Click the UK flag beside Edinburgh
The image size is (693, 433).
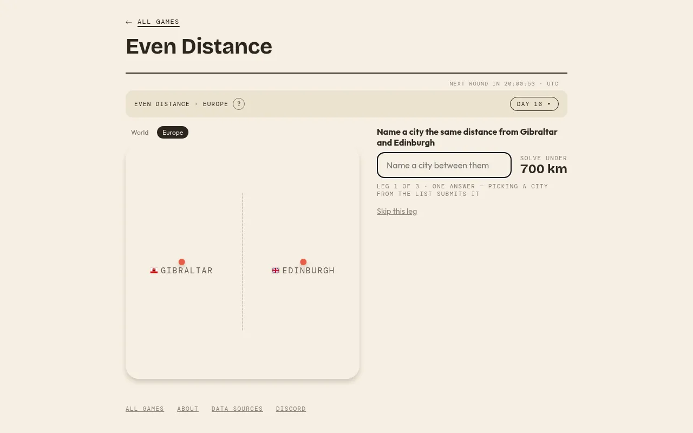pyautogui.click(x=276, y=271)
